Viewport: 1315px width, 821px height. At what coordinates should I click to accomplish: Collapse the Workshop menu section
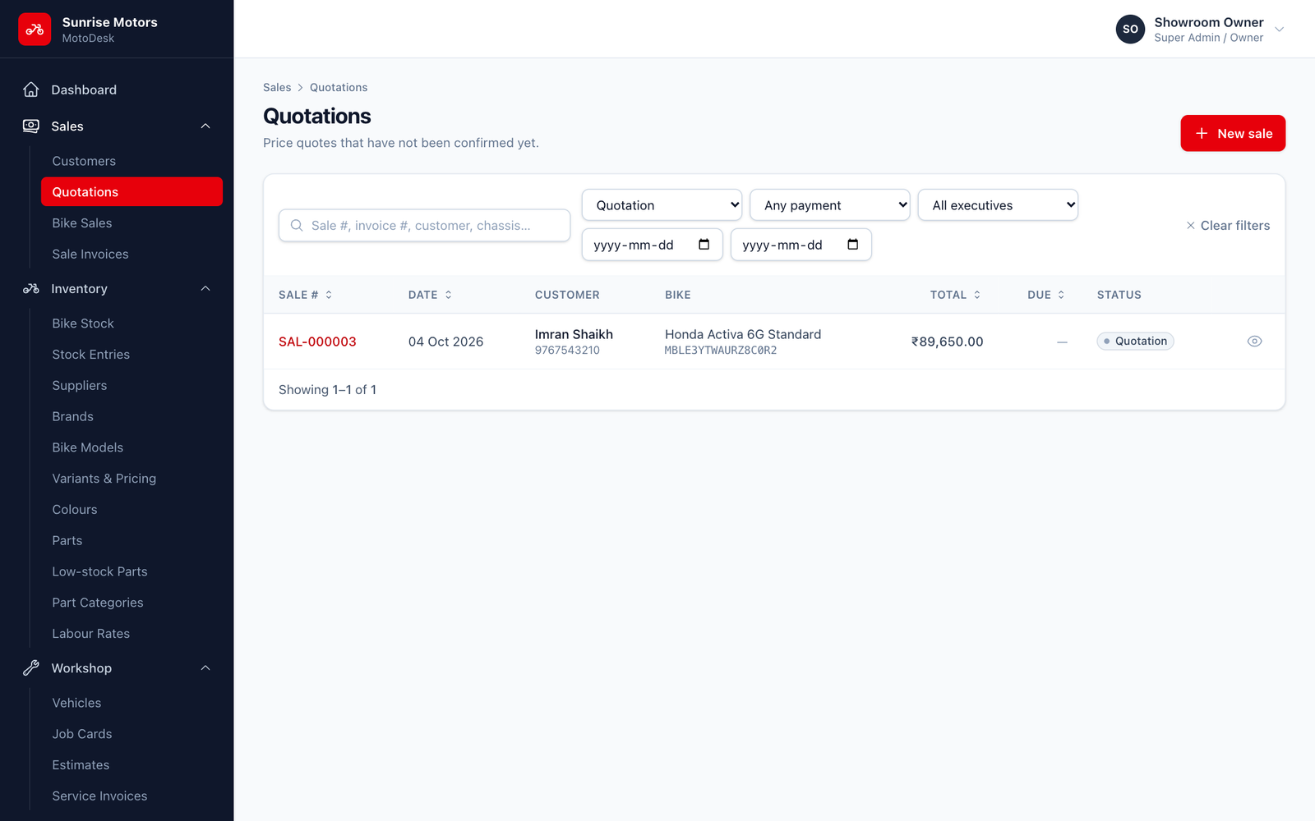coord(205,668)
